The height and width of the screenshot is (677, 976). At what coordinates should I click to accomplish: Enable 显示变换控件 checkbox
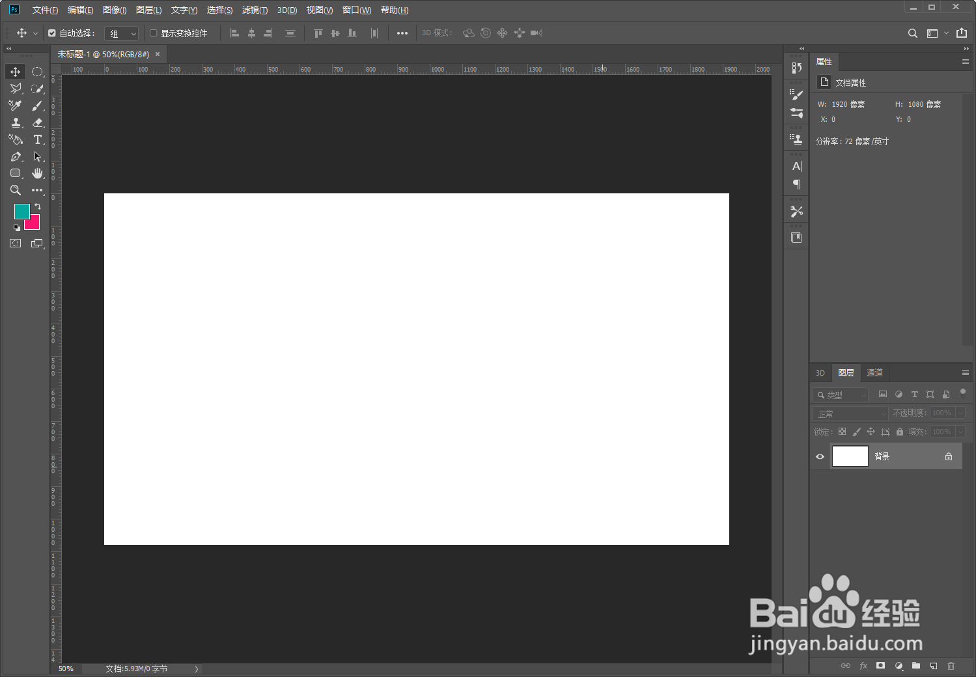(154, 33)
